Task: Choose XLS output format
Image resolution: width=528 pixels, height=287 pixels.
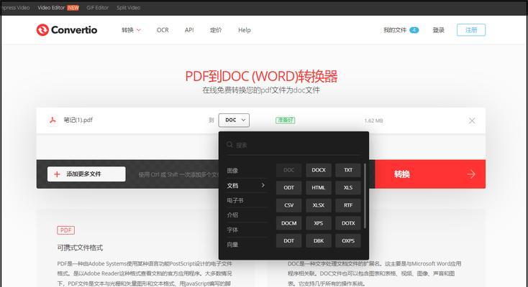Action: pyautogui.click(x=348, y=187)
